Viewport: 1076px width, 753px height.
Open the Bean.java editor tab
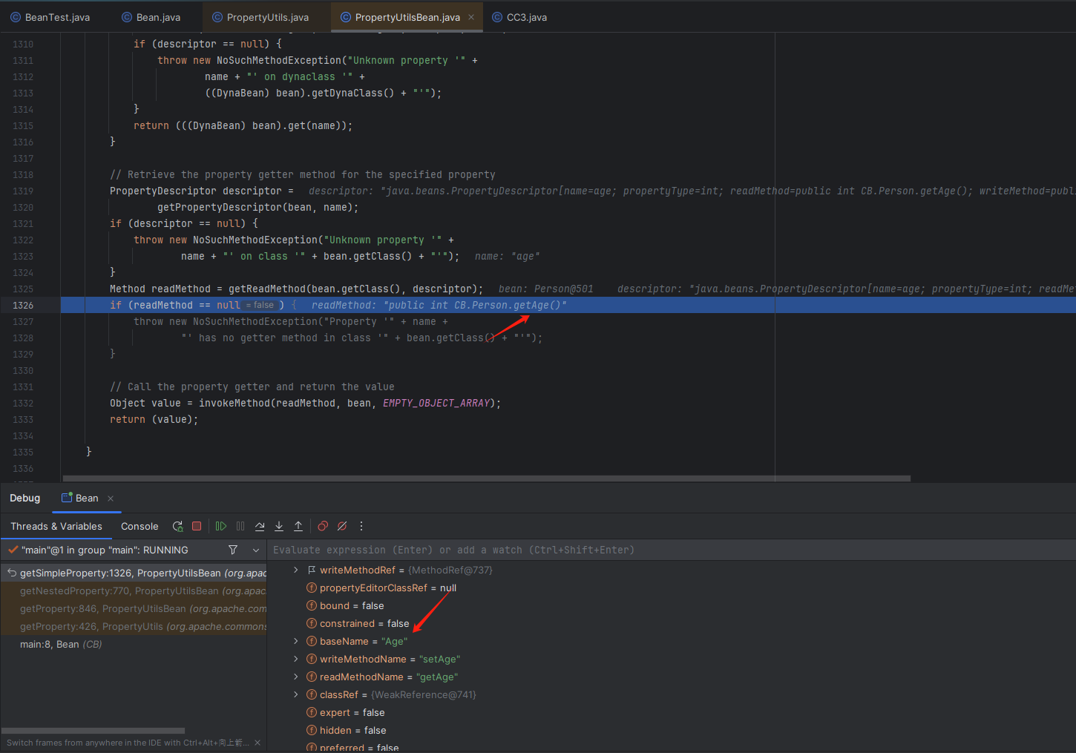[151, 17]
